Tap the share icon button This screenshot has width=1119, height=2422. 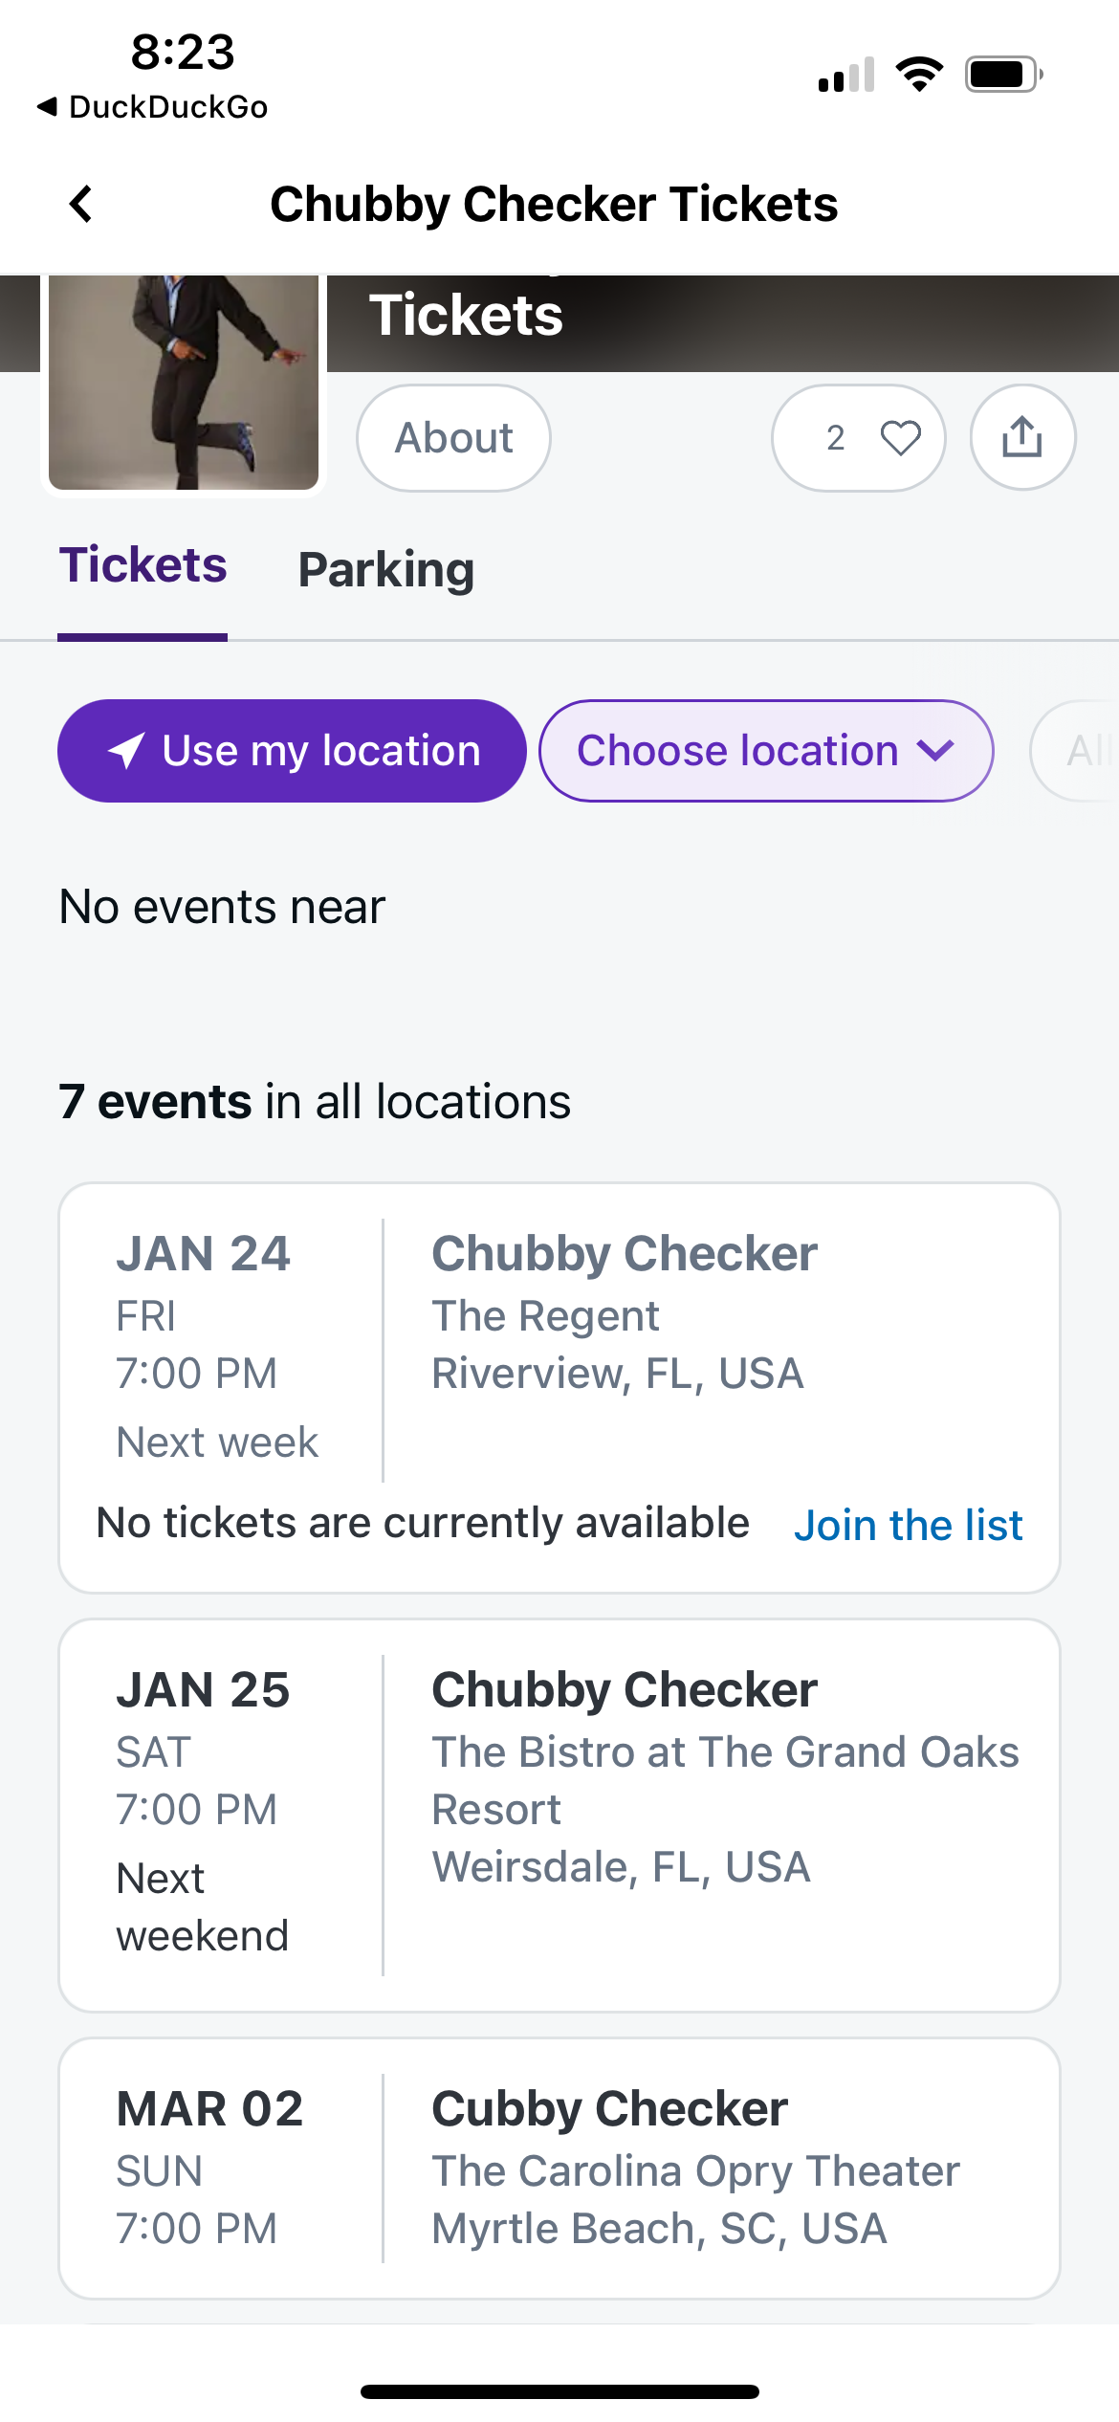[1021, 438]
